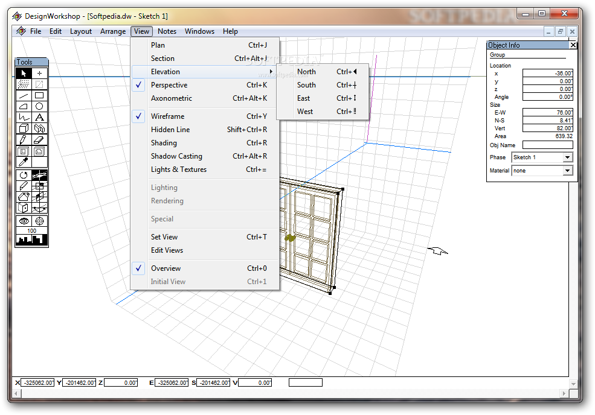Choose Plan from View menu
595x415 pixels.
[205, 45]
